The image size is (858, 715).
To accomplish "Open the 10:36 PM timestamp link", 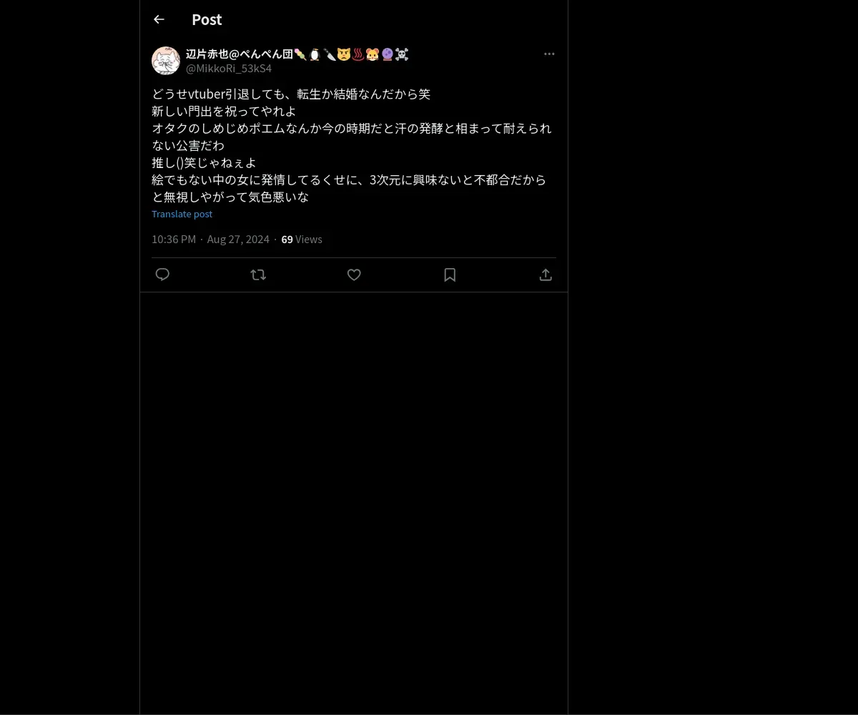I will coord(174,239).
